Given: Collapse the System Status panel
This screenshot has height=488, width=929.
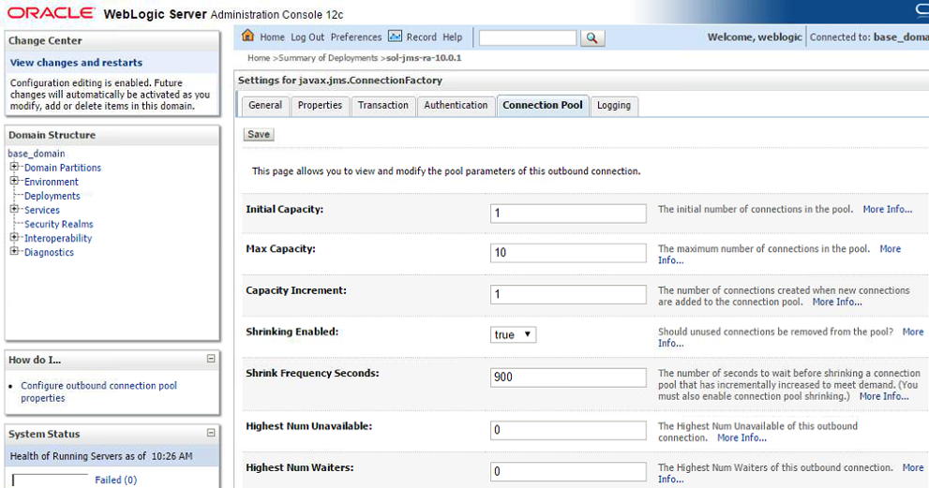Looking at the screenshot, I should point(211,433).
